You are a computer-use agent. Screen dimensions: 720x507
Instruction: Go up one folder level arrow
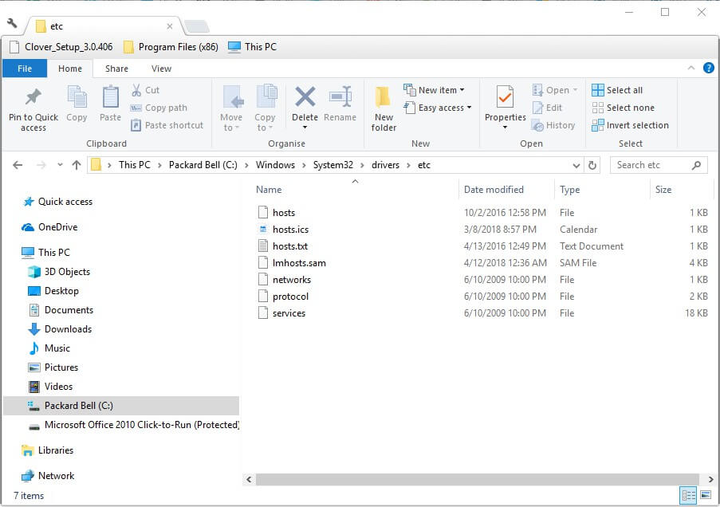(x=77, y=165)
